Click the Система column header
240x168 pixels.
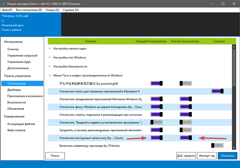tap(219, 41)
